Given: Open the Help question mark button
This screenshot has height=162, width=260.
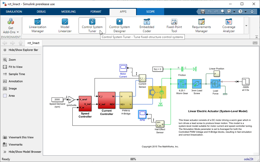Looking at the screenshot, I should [x=240, y=12].
